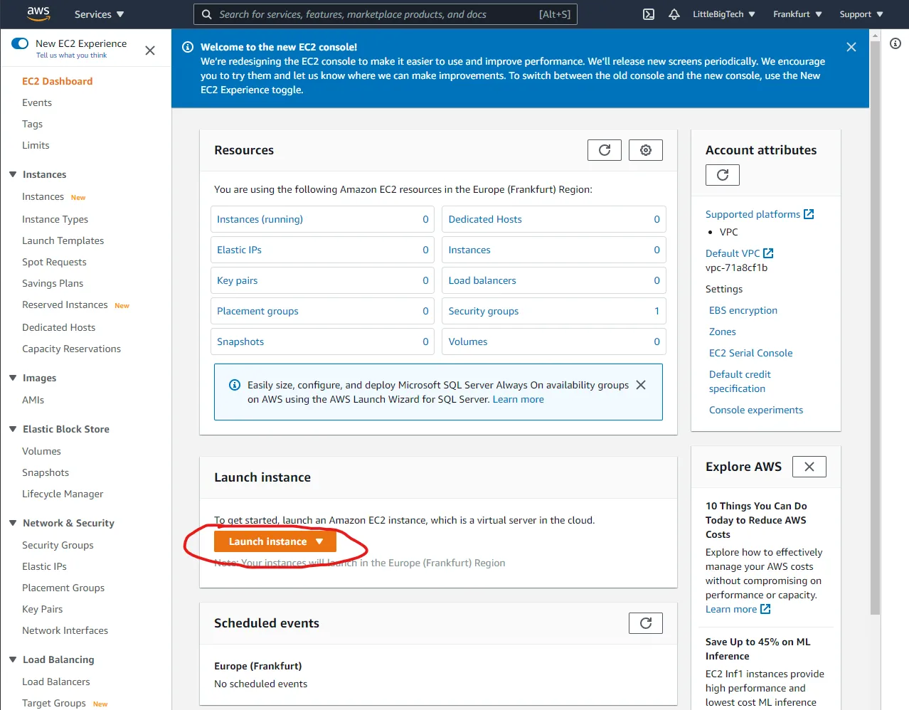This screenshot has height=710, width=909.
Task: Open Lifecycle Manager in sidebar
Action: pos(63,494)
